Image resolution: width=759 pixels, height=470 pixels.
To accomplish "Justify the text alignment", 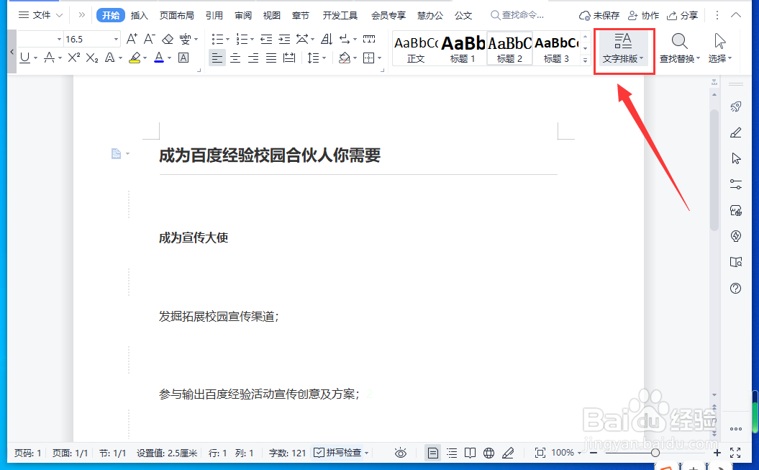I will point(271,58).
